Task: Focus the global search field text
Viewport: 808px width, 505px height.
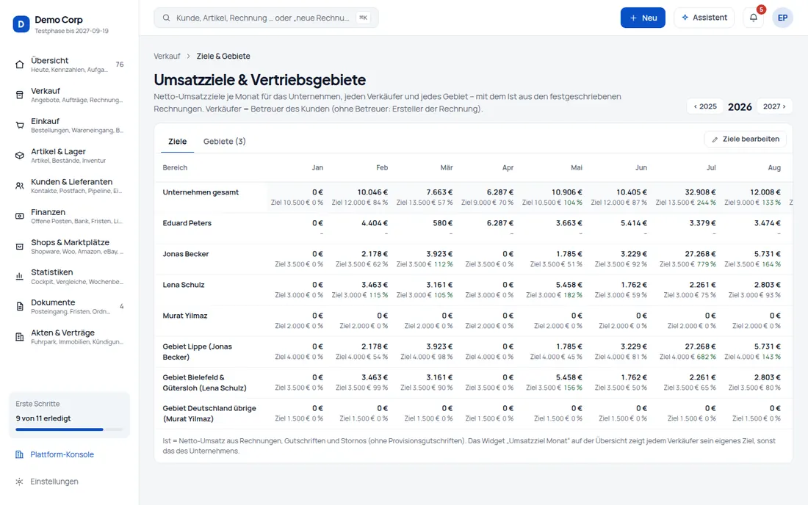Action: tap(263, 18)
